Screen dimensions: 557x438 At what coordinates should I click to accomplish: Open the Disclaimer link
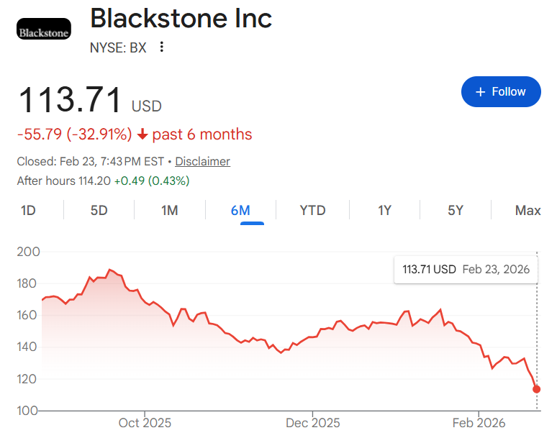(x=202, y=161)
